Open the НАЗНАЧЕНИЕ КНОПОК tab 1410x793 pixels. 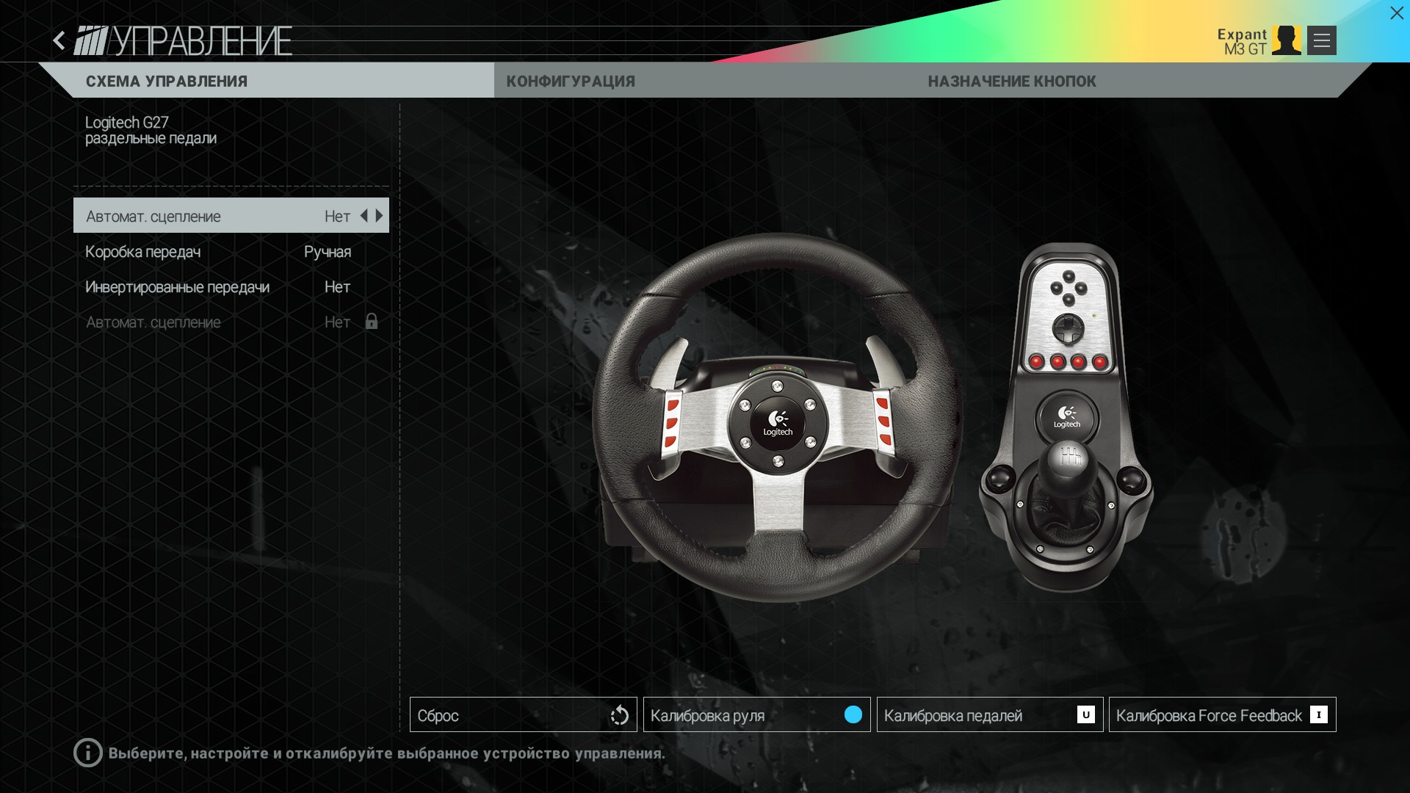1011,82
